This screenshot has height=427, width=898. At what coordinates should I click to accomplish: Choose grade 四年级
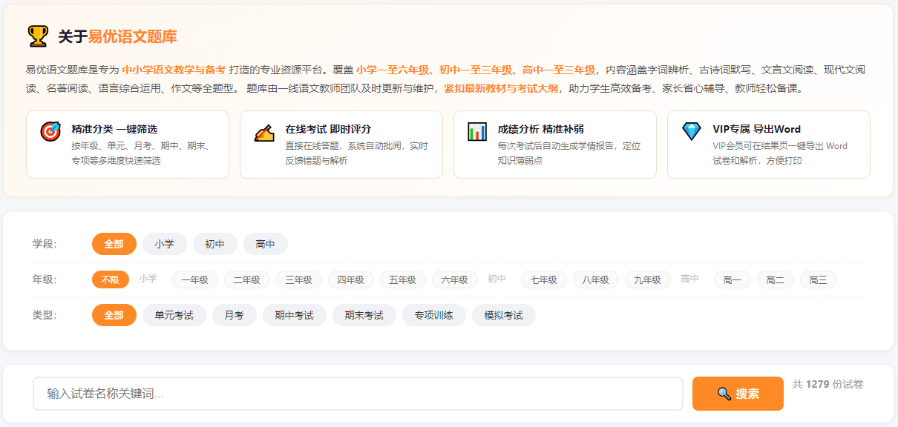[x=351, y=279]
